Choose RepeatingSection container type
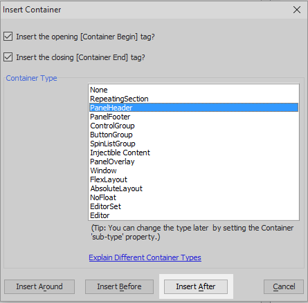The height and width of the screenshot is (303, 308). click(194, 99)
